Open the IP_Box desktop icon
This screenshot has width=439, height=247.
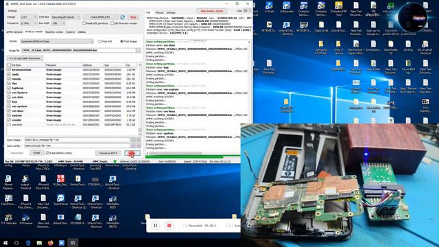60,181
